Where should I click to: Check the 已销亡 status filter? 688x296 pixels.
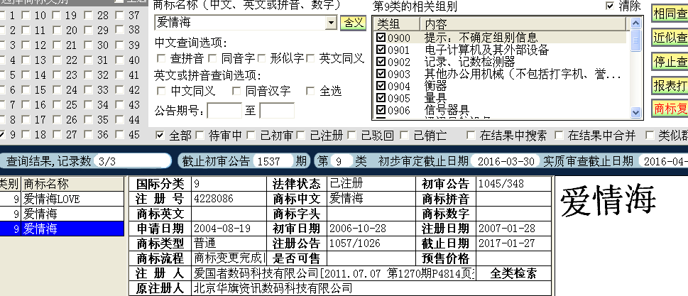point(404,135)
